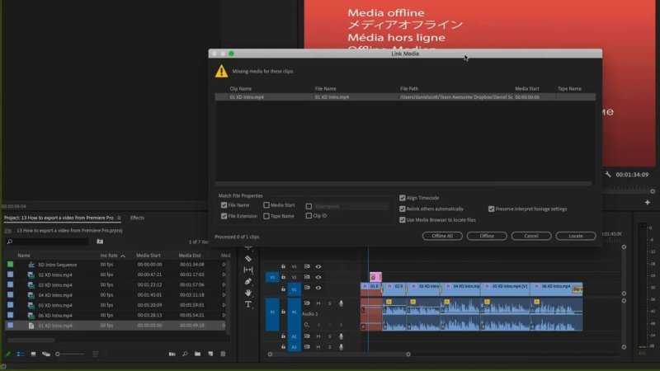Switch project panel to list view
Image resolution: width=660 pixels, height=371 pixels.
[x=20, y=355]
